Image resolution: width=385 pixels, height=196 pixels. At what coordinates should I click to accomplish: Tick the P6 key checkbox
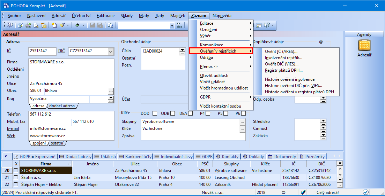click(243, 113)
